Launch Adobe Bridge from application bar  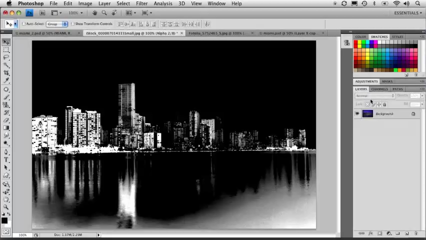[x=42, y=13]
